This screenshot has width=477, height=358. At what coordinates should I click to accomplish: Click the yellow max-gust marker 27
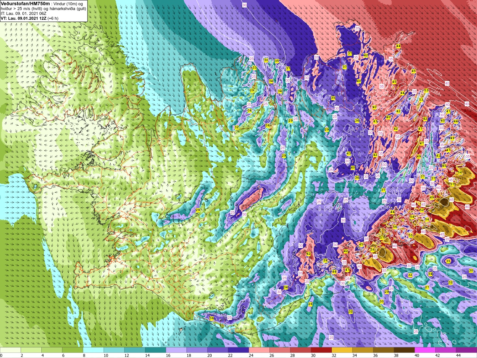point(427,288)
